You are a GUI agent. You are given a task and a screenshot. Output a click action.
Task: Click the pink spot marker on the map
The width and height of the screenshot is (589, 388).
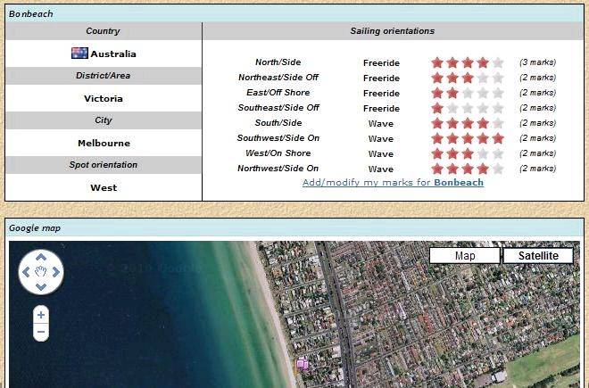(x=302, y=363)
